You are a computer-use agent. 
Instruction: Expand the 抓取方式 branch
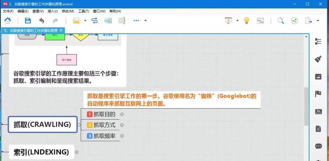pos(122,125)
